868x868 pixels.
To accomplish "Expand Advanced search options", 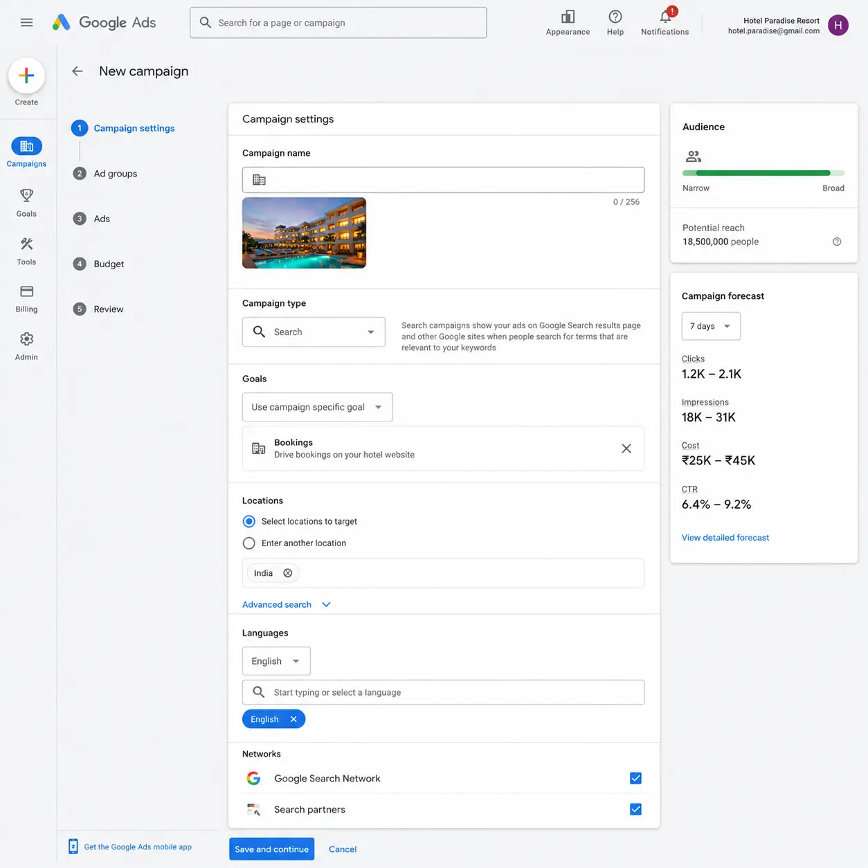I will (x=287, y=604).
